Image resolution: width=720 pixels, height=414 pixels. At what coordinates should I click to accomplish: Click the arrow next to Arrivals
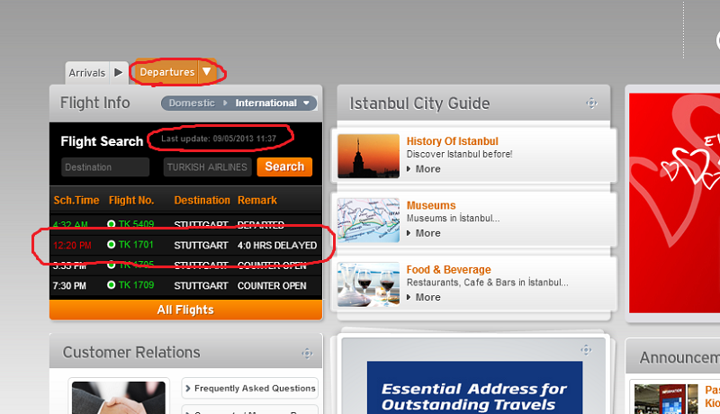(x=119, y=73)
